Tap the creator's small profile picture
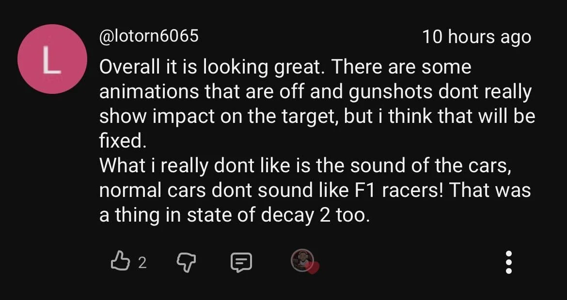Viewport: 567px width, 300px height. (302, 260)
